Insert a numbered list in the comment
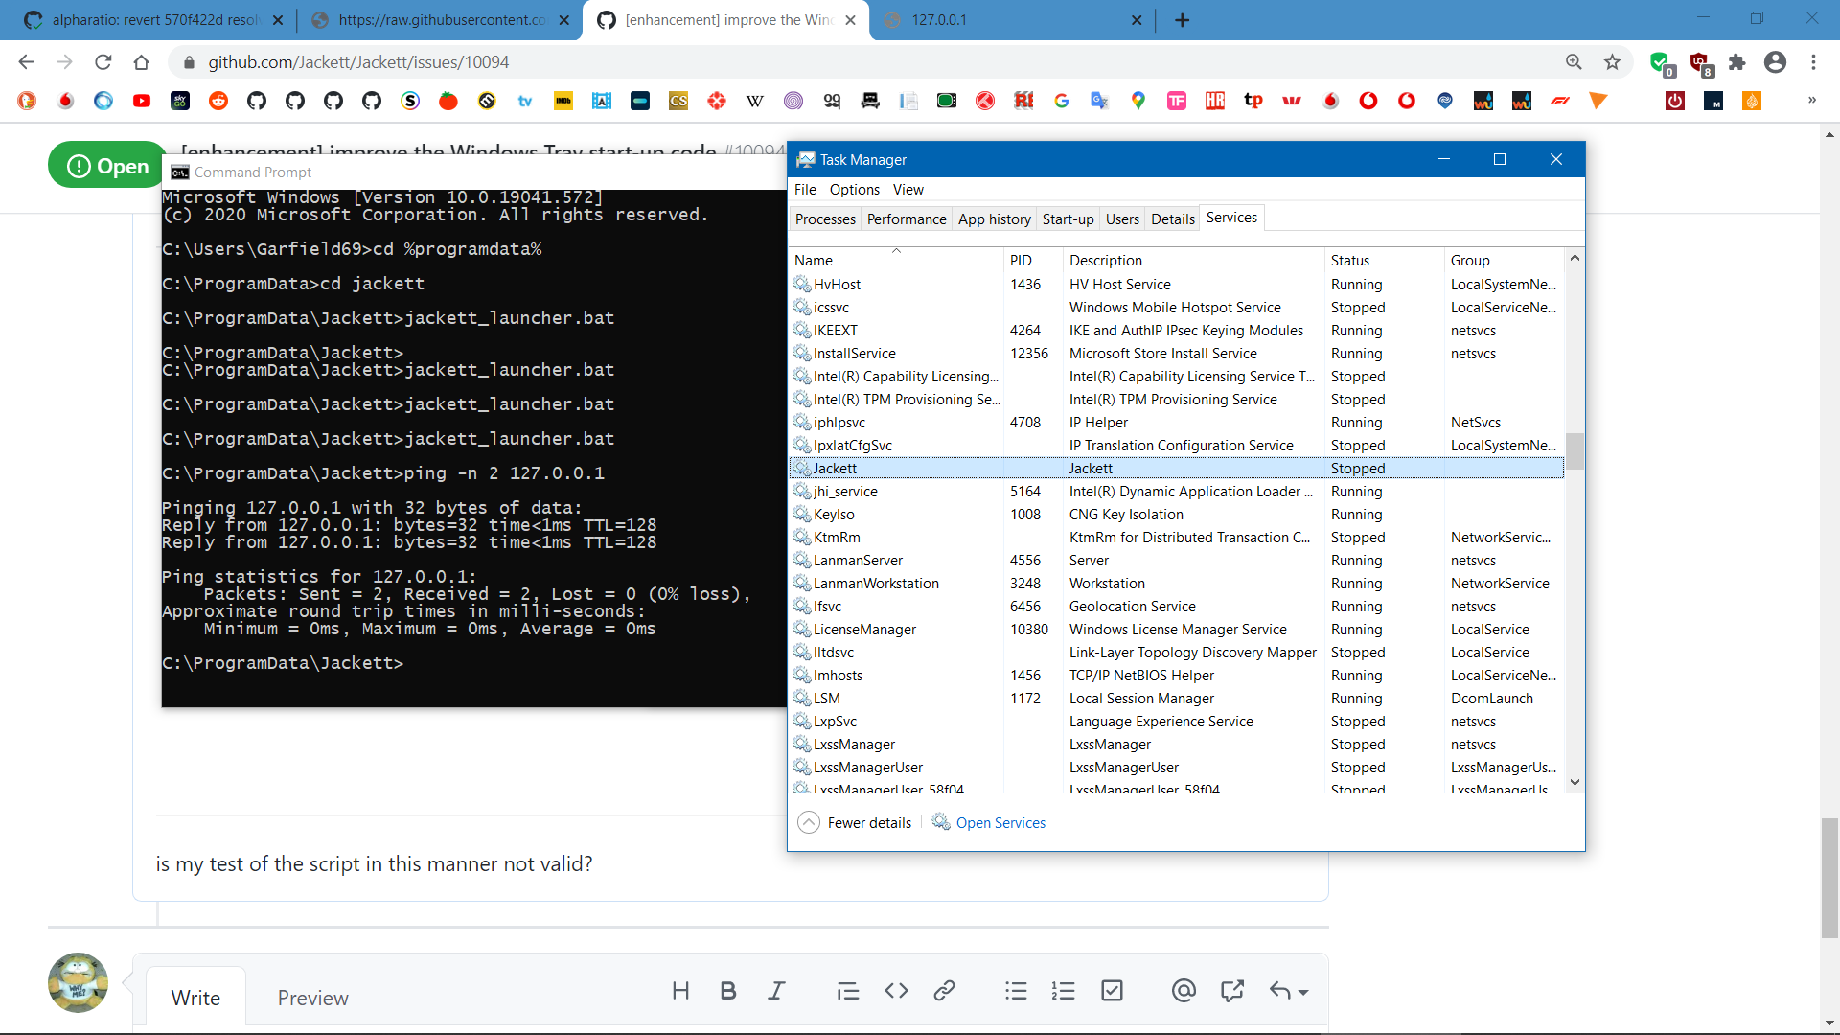 coord(1064,991)
